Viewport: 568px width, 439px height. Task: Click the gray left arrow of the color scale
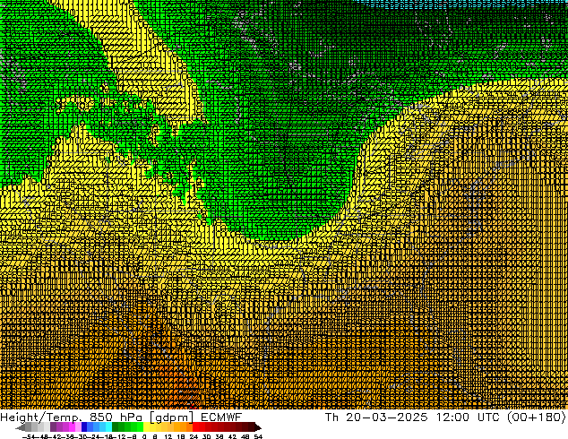tap(22, 427)
